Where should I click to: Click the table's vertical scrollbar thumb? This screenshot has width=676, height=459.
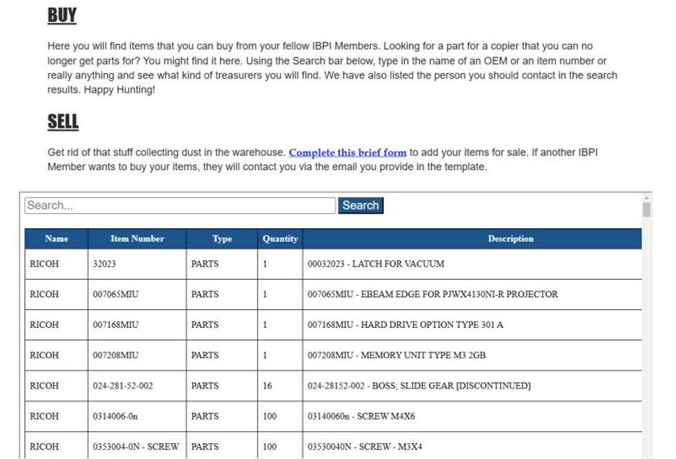(x=646, y=210)
